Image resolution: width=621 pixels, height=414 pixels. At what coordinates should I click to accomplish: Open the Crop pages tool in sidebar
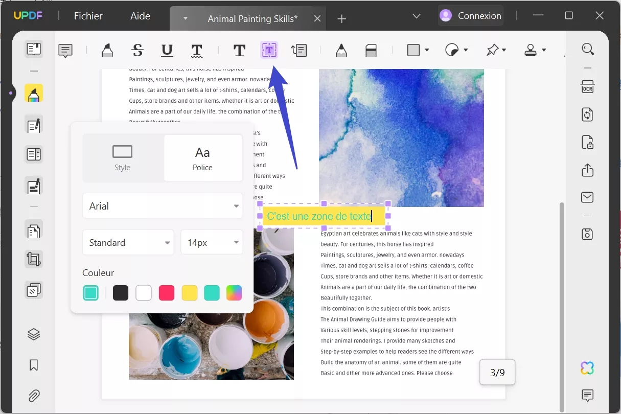pos(34,260)
